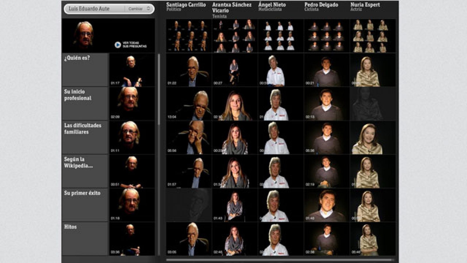Click the Cambiar stepper arrows
The width and height of the screenshot is (467, 263).
click(x=148, y=9)
